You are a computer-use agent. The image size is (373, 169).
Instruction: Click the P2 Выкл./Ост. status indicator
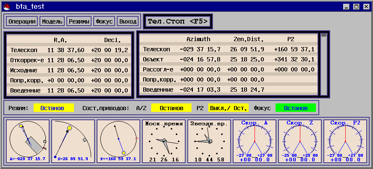coord(228,108)
